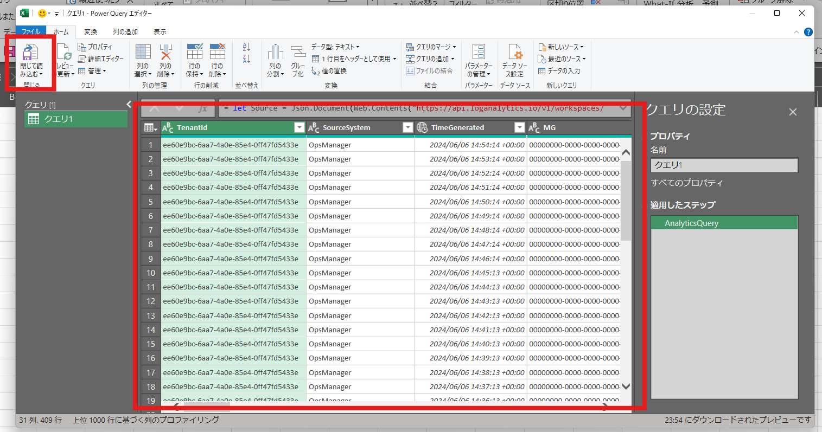Open the All Properties (すべてのプロパティ) link
822x432 pixels.
687,183
